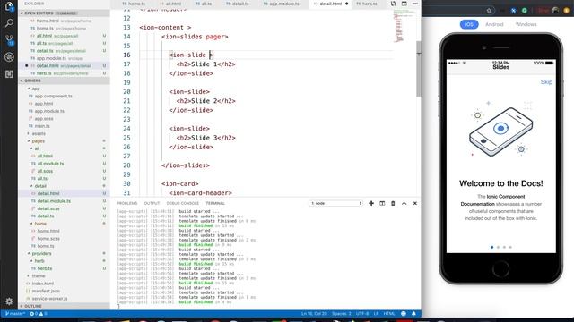574x322 pixels.
Task: Open the Search view in activity bar
Action: 9,23
